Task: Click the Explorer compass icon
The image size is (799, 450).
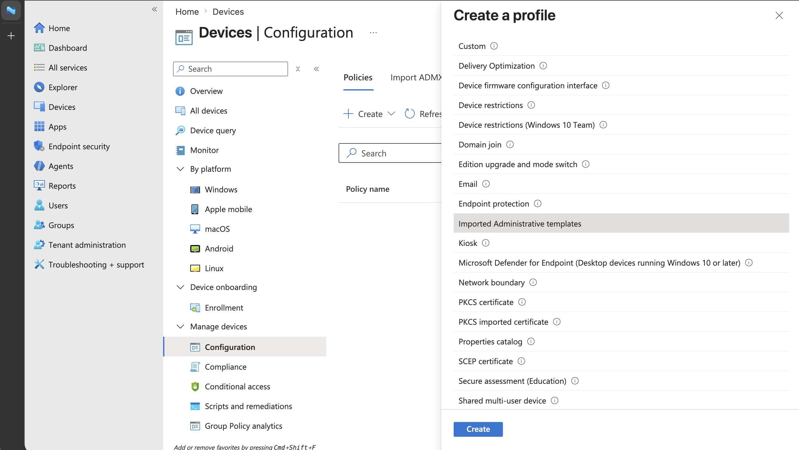Action: (39, 87)
